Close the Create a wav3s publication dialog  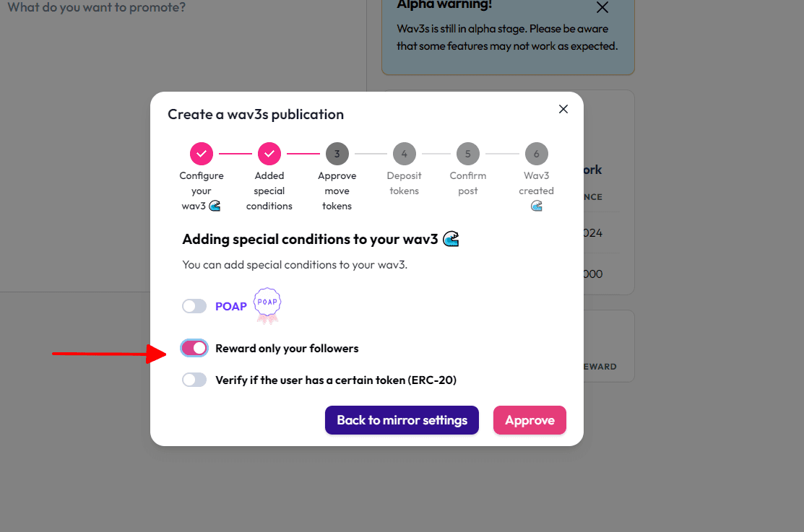pos(563,109)
